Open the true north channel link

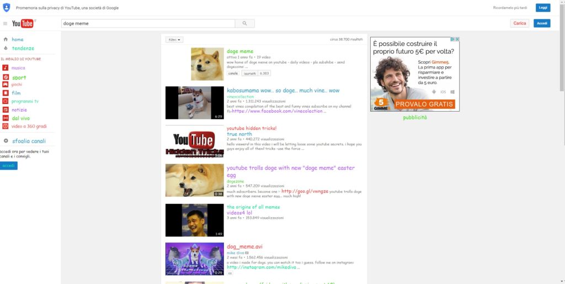point(239,134)
